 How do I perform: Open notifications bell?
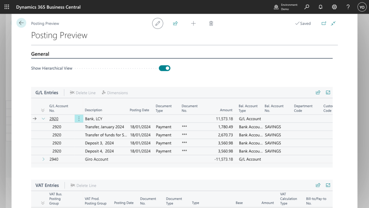tap(320, 7)
